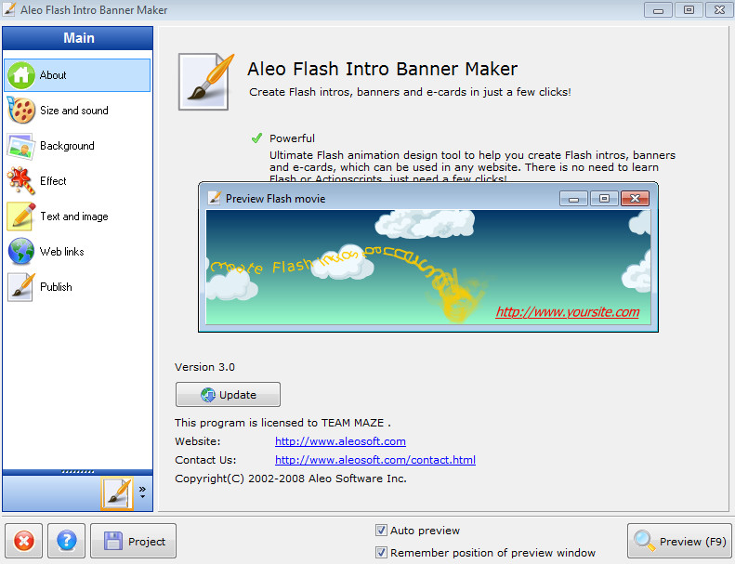Click the Background picture icon
The width and height of the screenshot is (735, 564).
21,146
